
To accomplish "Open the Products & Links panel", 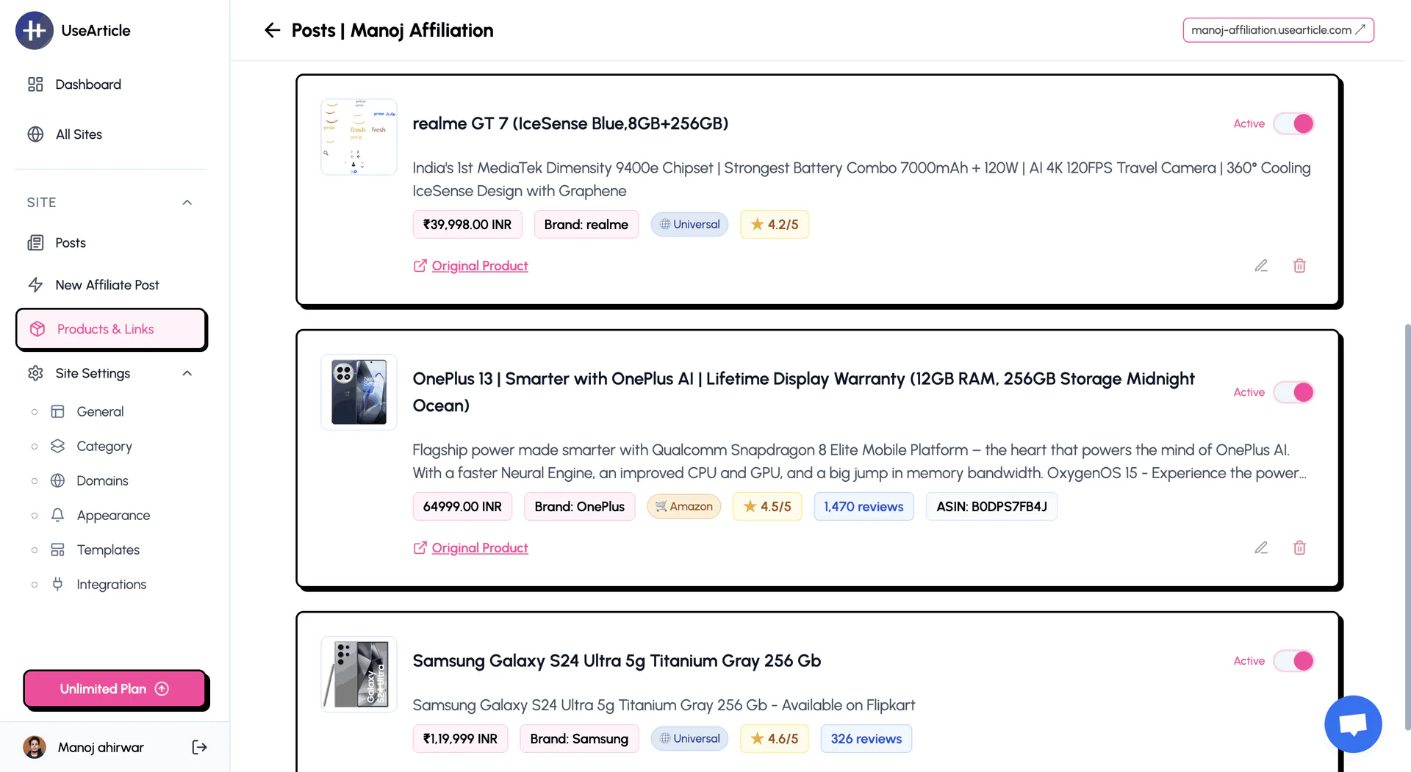I will 107,329.
